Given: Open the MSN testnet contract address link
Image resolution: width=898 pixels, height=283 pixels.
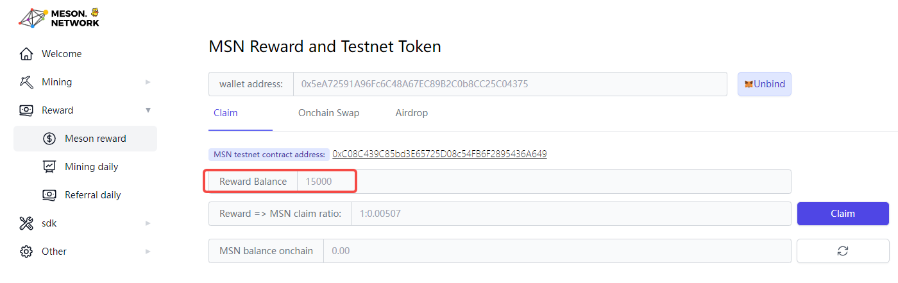Looking at the screenshot, I should point(439,154).
